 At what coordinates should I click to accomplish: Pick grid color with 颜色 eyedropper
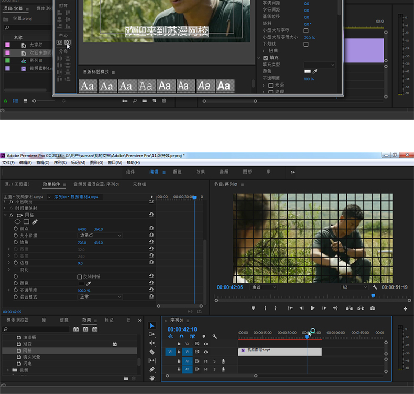pyautogui.click(x=89, y=283)
